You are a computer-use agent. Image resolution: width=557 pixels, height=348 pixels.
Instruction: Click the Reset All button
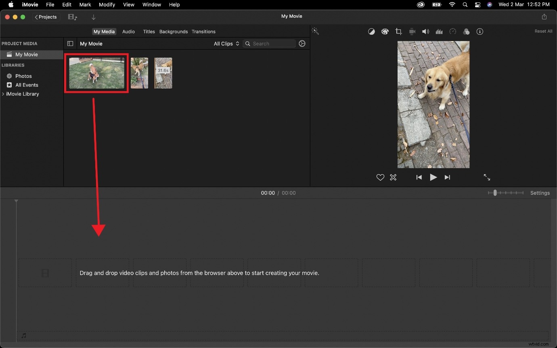point(543,31)
